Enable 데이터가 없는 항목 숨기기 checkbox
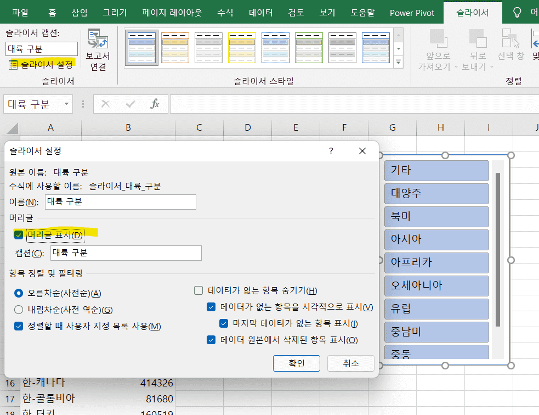The height and width of the screenshot is (415, 539). pyautogui.click(x=198, y=291)
